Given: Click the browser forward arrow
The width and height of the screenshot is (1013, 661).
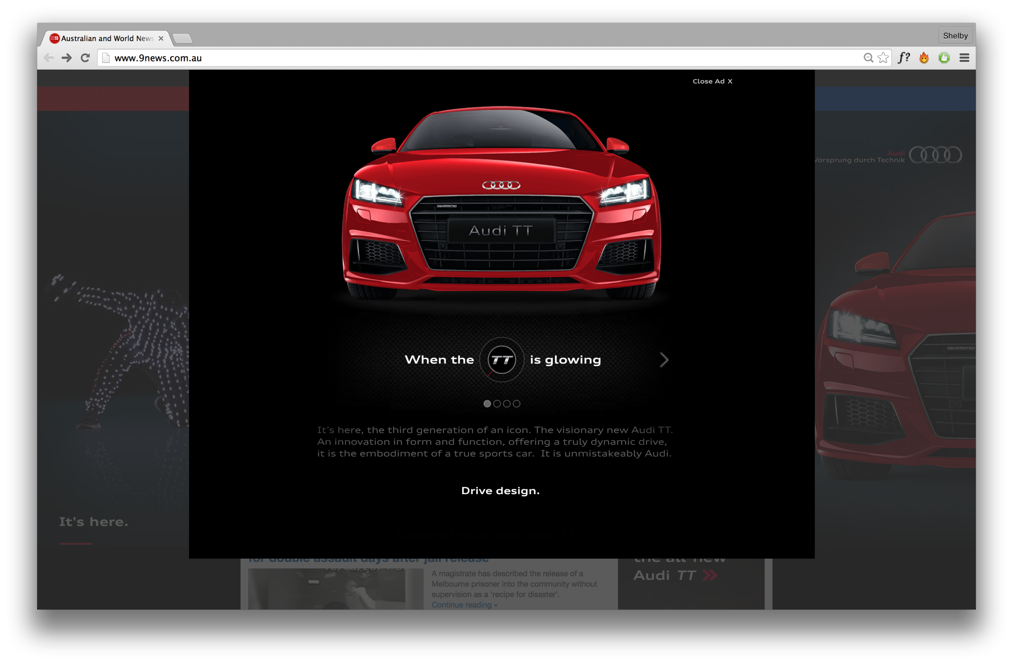Looking at the screenshot, I should pyautogui.click(x=67, y=58).
